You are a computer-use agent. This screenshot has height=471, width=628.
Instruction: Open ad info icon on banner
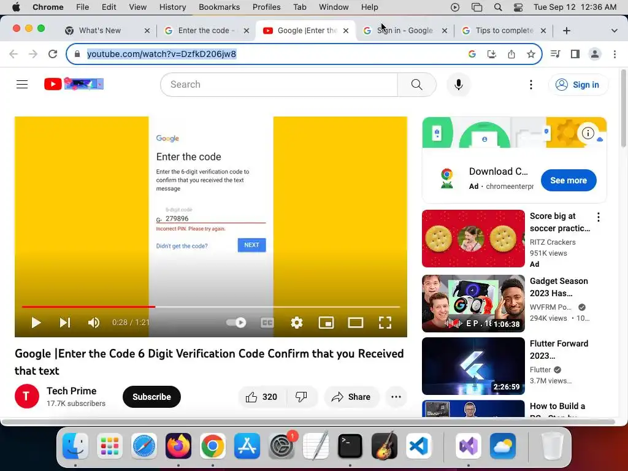[x=588, y=133]
